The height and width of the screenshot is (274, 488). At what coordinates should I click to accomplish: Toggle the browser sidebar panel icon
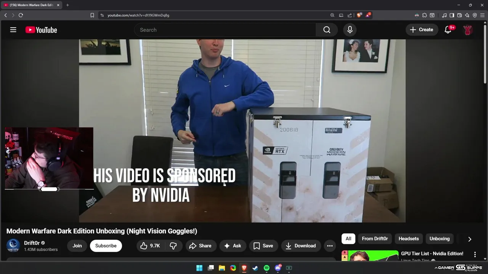pos(452,15)
